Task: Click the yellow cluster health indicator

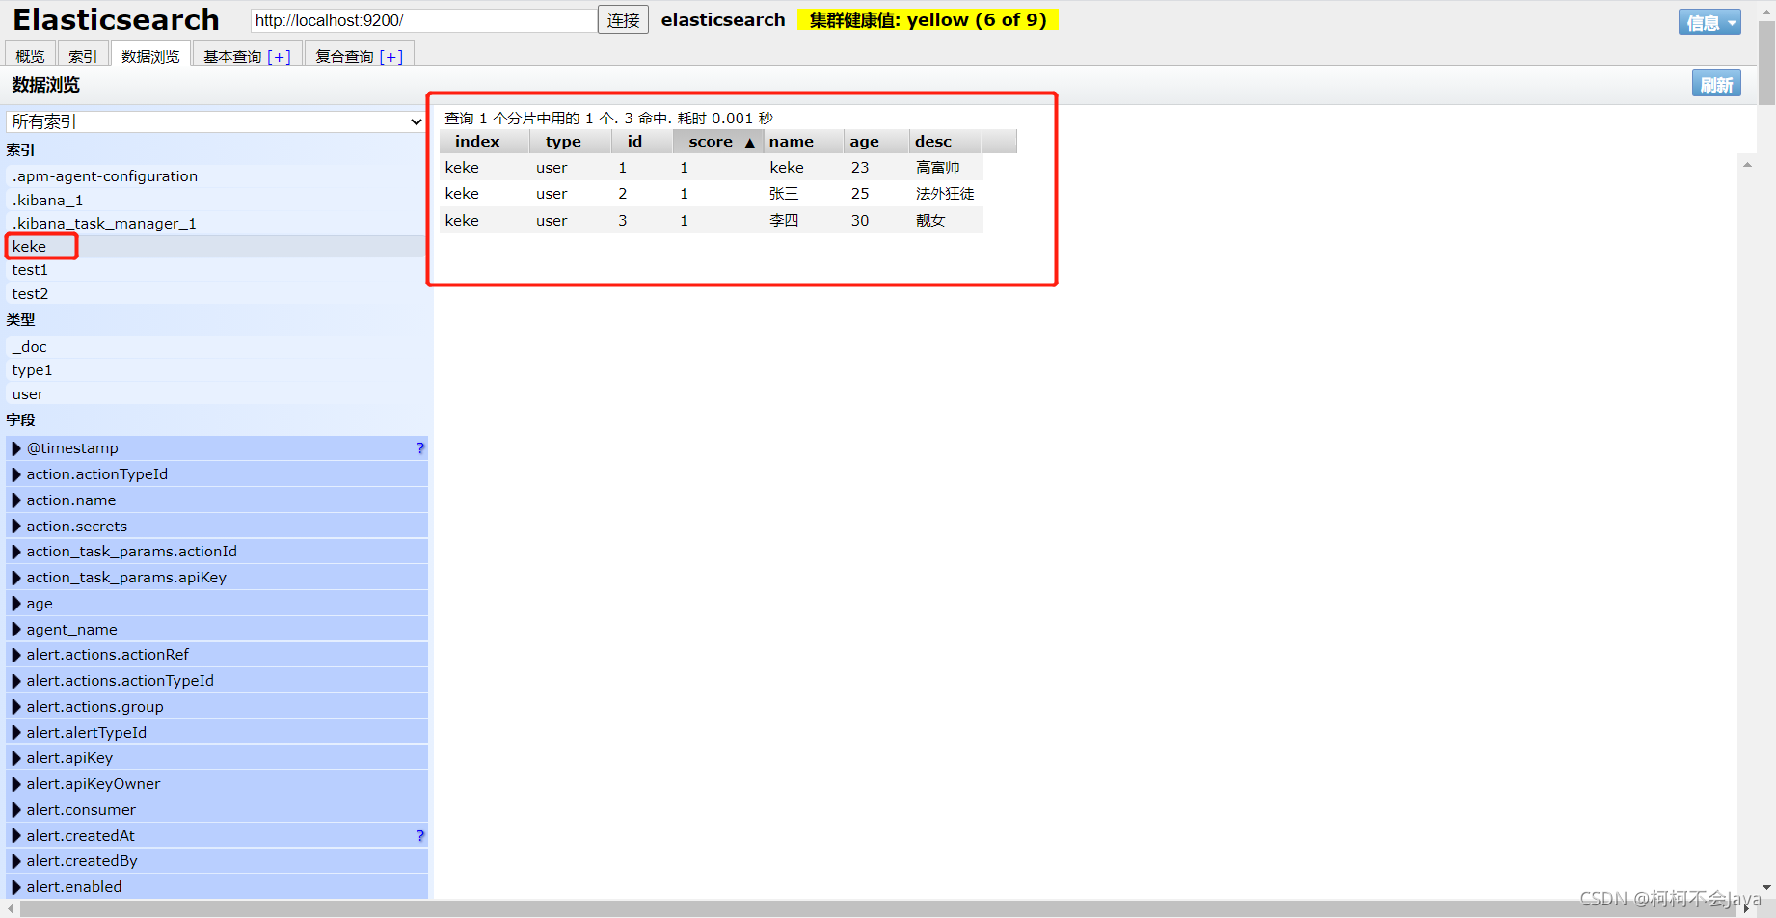Action: (928, 20)
